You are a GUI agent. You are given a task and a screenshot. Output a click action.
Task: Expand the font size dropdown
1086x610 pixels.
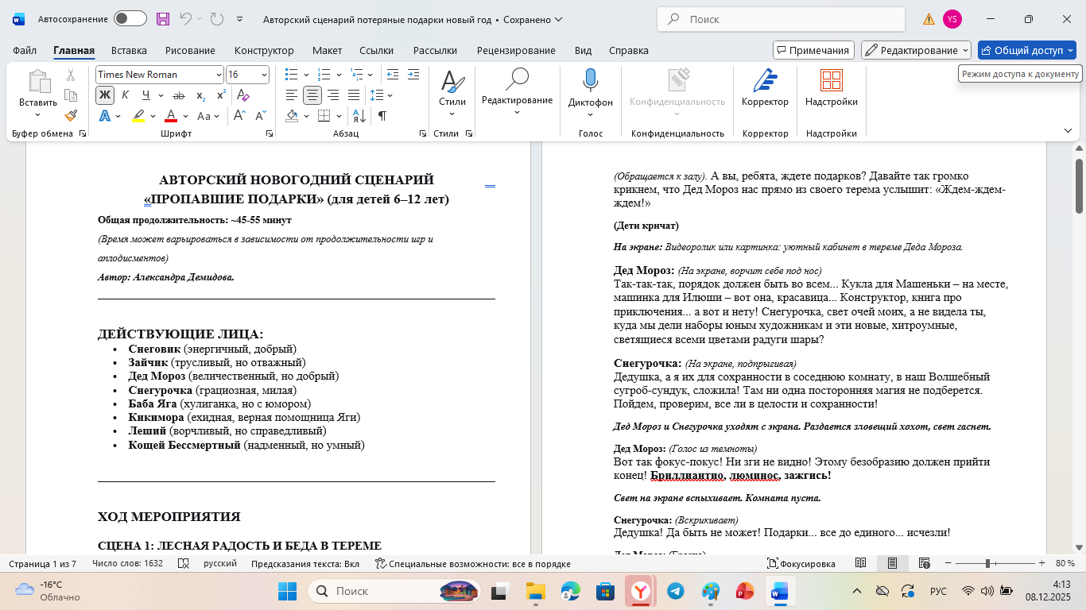pyautogui.click(x=264, y=75)
